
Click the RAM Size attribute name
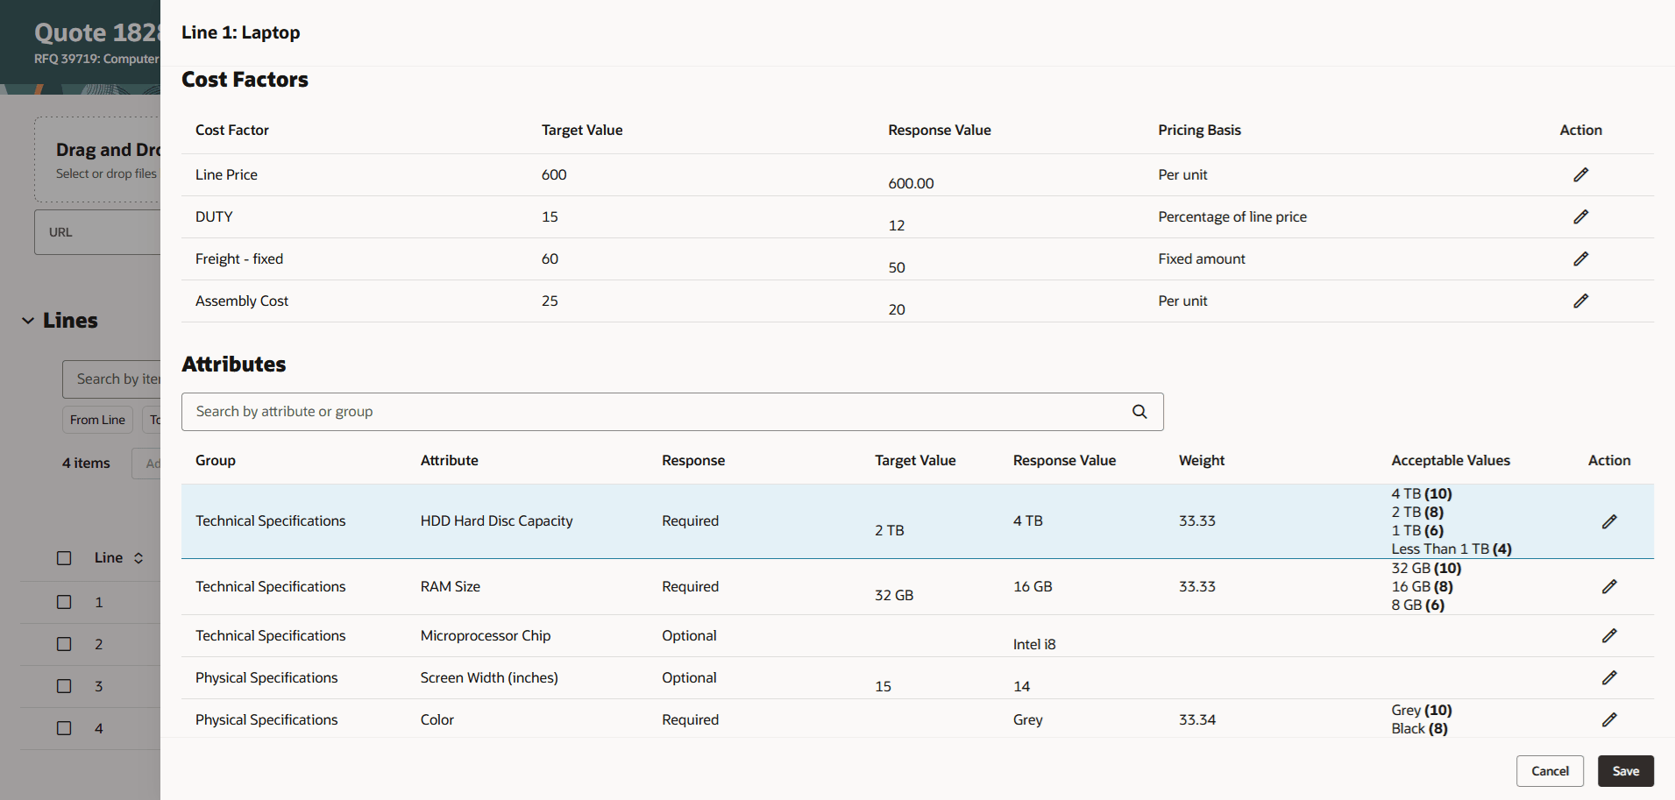click(451, 586)
